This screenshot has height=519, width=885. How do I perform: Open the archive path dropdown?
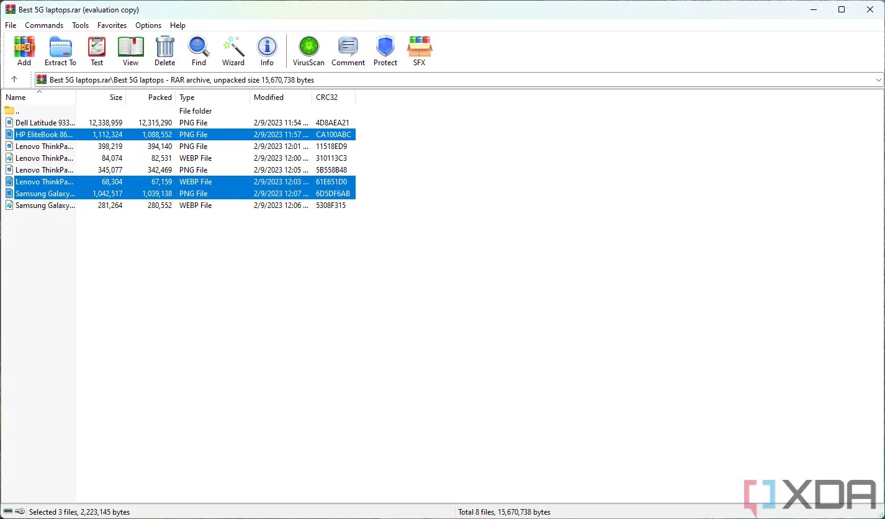click(879, 79)
